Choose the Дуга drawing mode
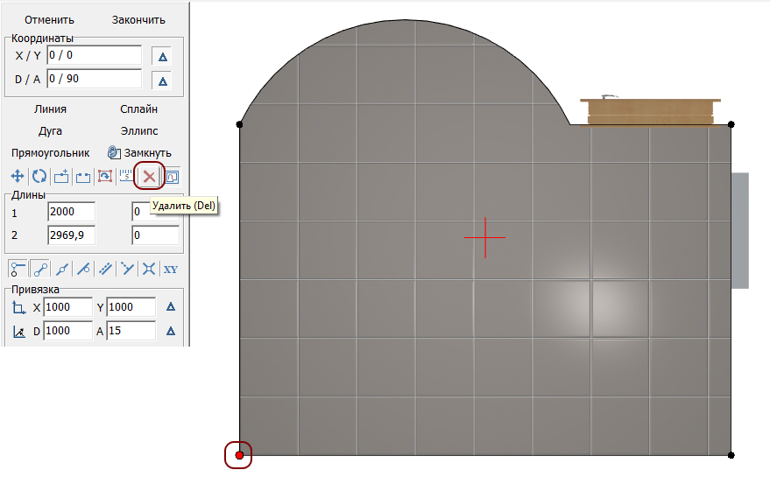770x491 pixels. click(x=50, y=131)
